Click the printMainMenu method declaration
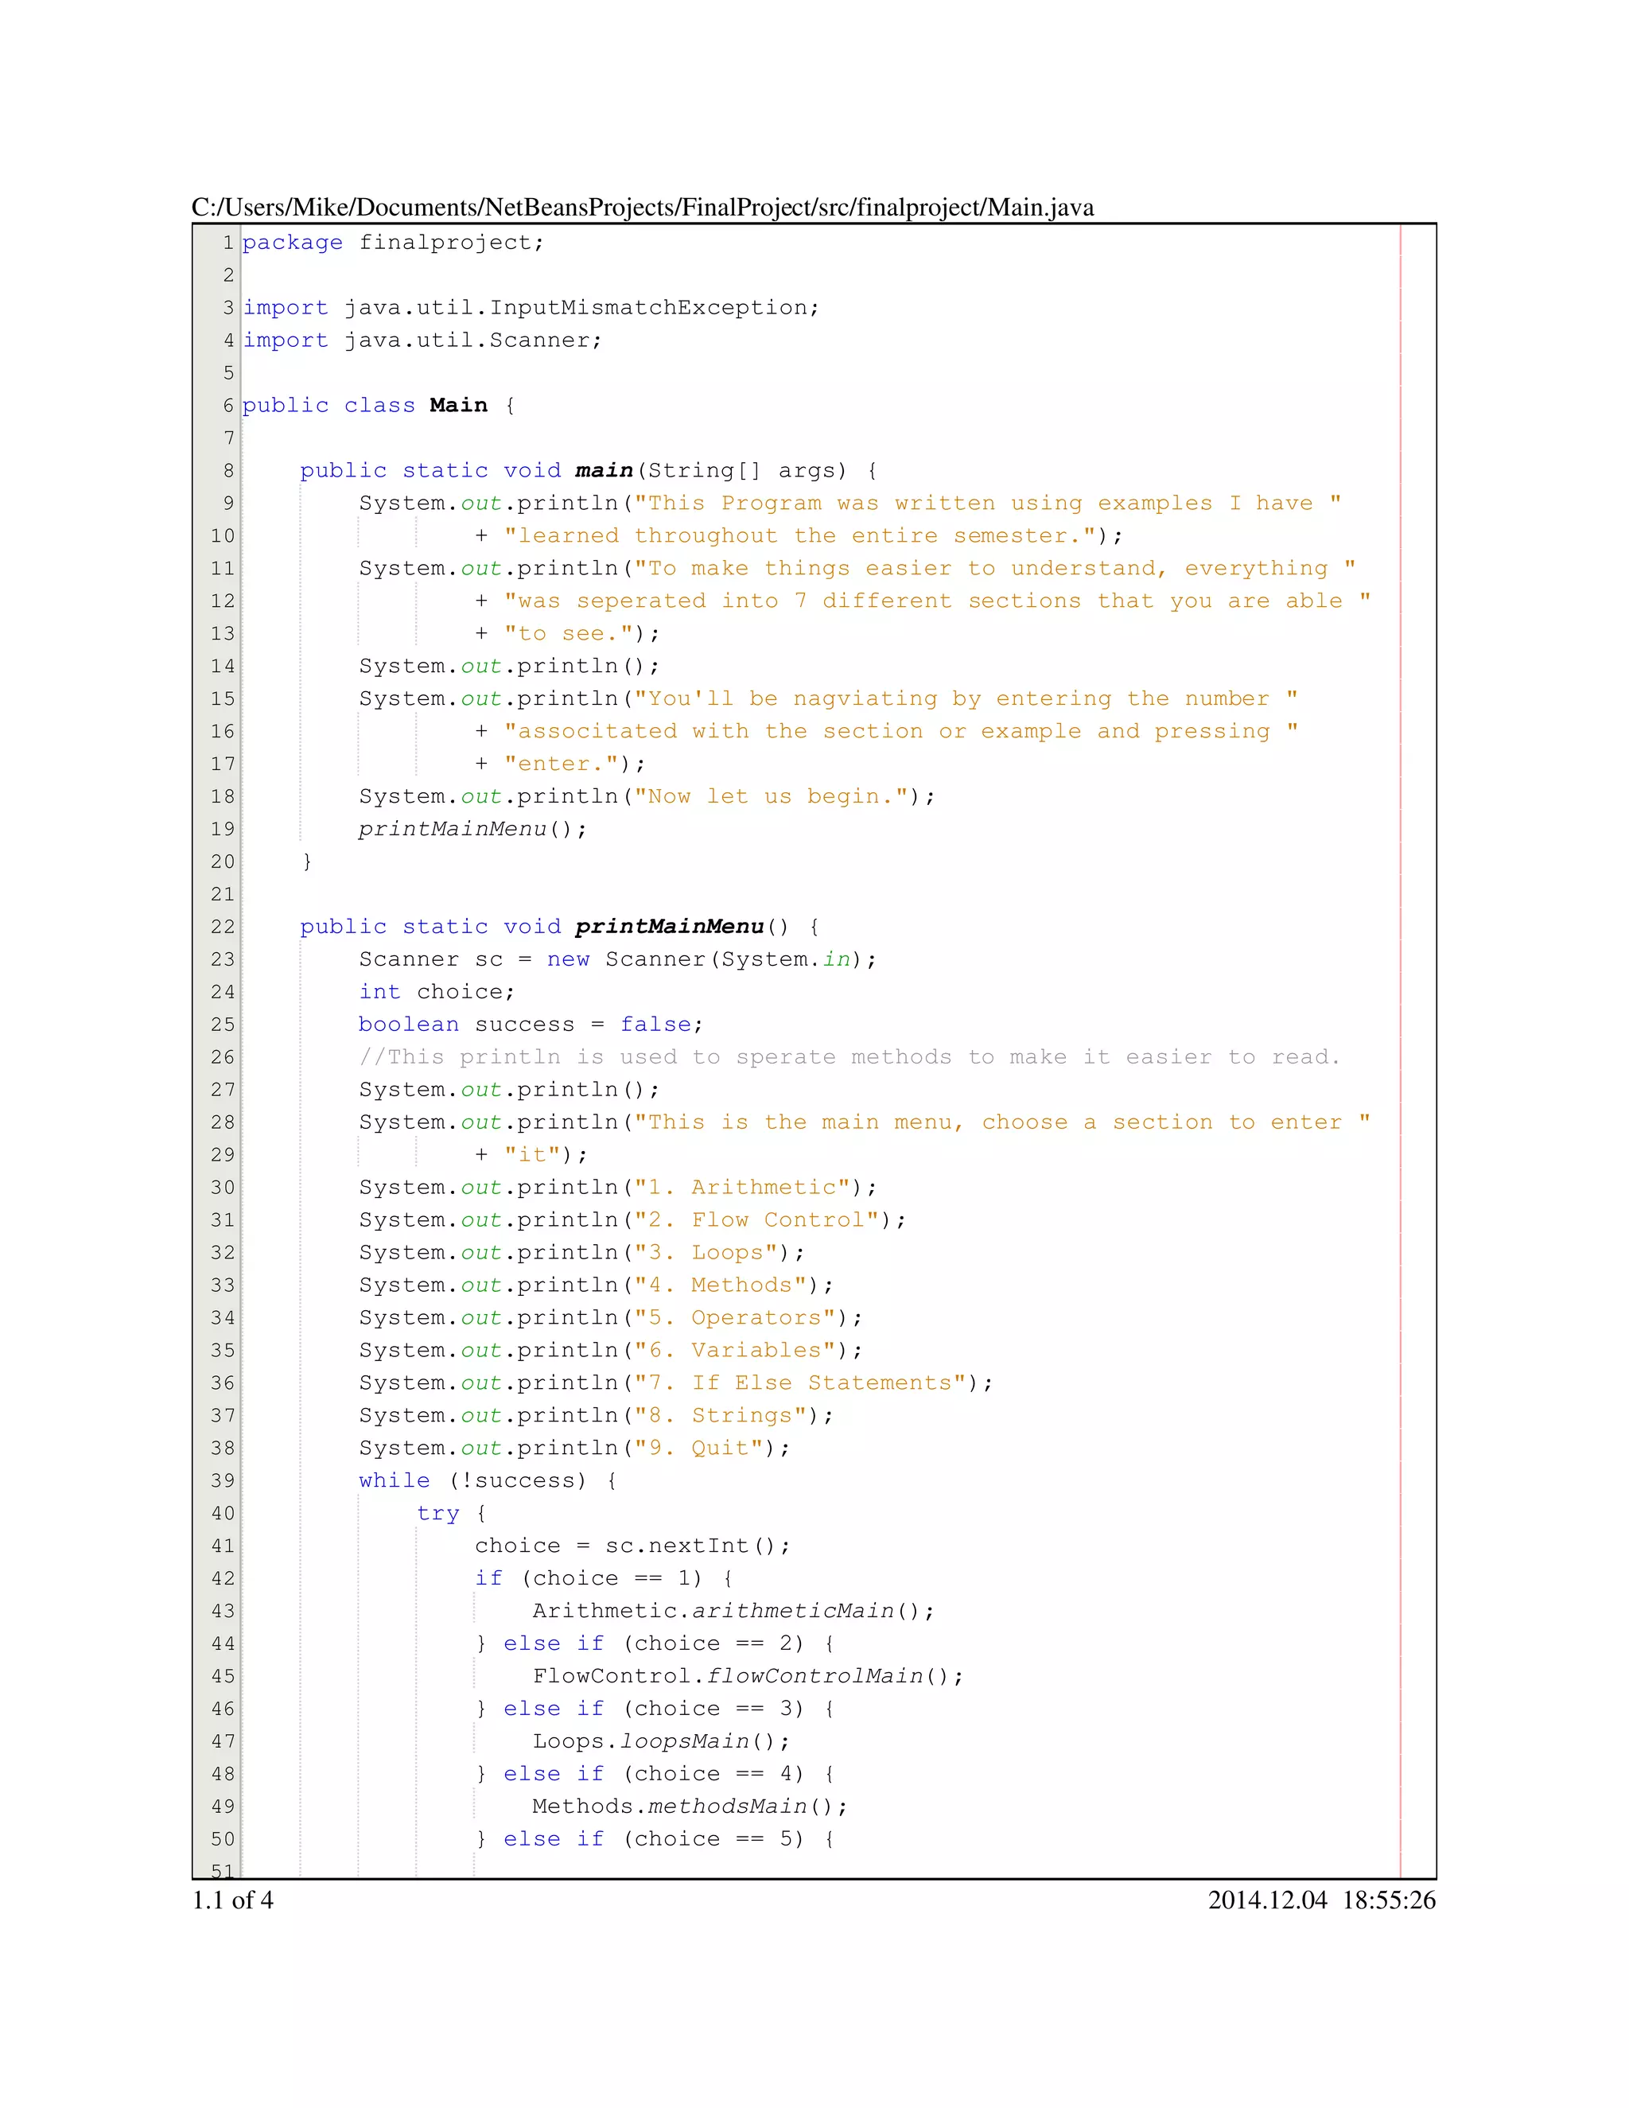This screenshot has width=1629, height=2108. (x=670, y=928)
